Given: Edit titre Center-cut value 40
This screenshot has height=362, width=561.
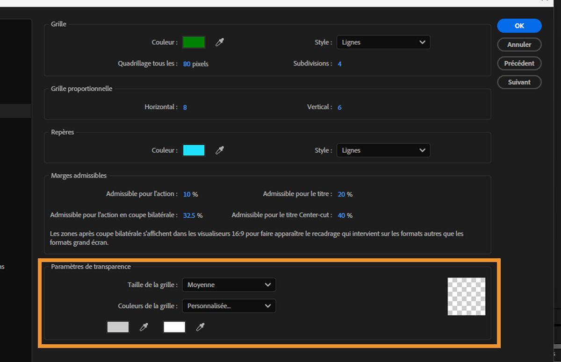Looking at the screenshot, I should [341, 216].
